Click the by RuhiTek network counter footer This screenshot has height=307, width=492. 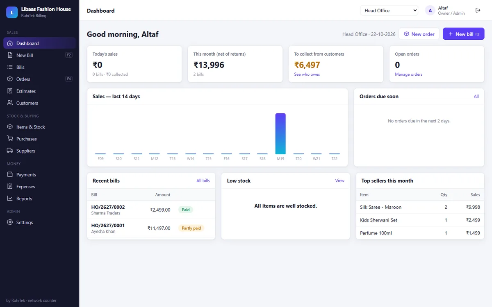[x=32, y=300]
